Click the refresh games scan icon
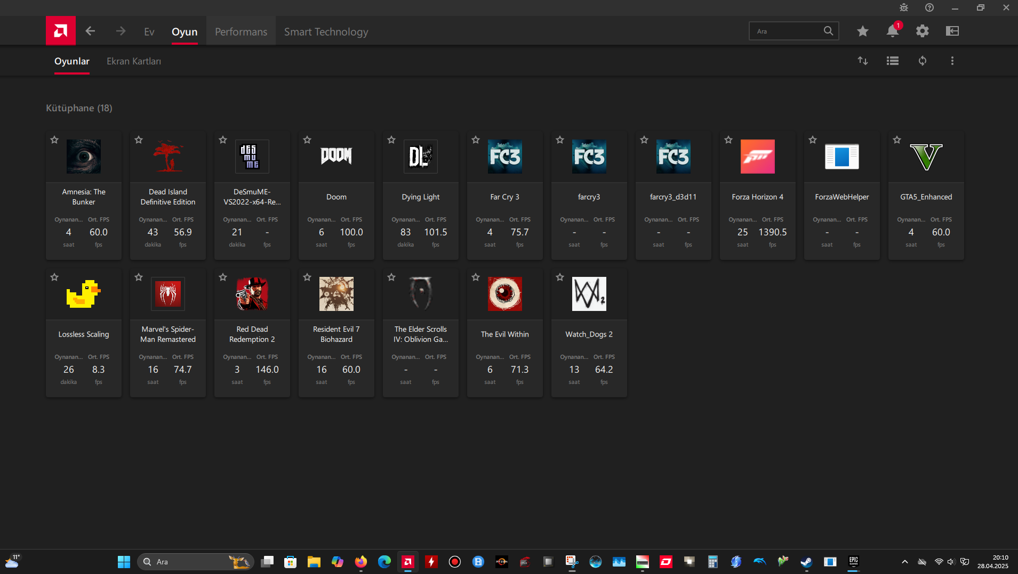 pyautogui.click(x=923, y=61)
